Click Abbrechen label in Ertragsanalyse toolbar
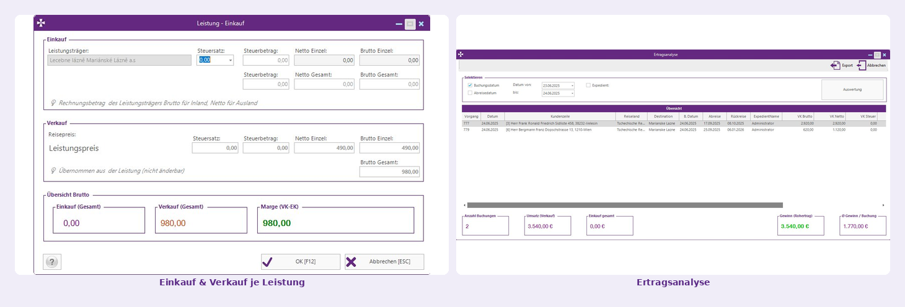Viewport: 905px width, 307px height. click(x=876, y=66)
